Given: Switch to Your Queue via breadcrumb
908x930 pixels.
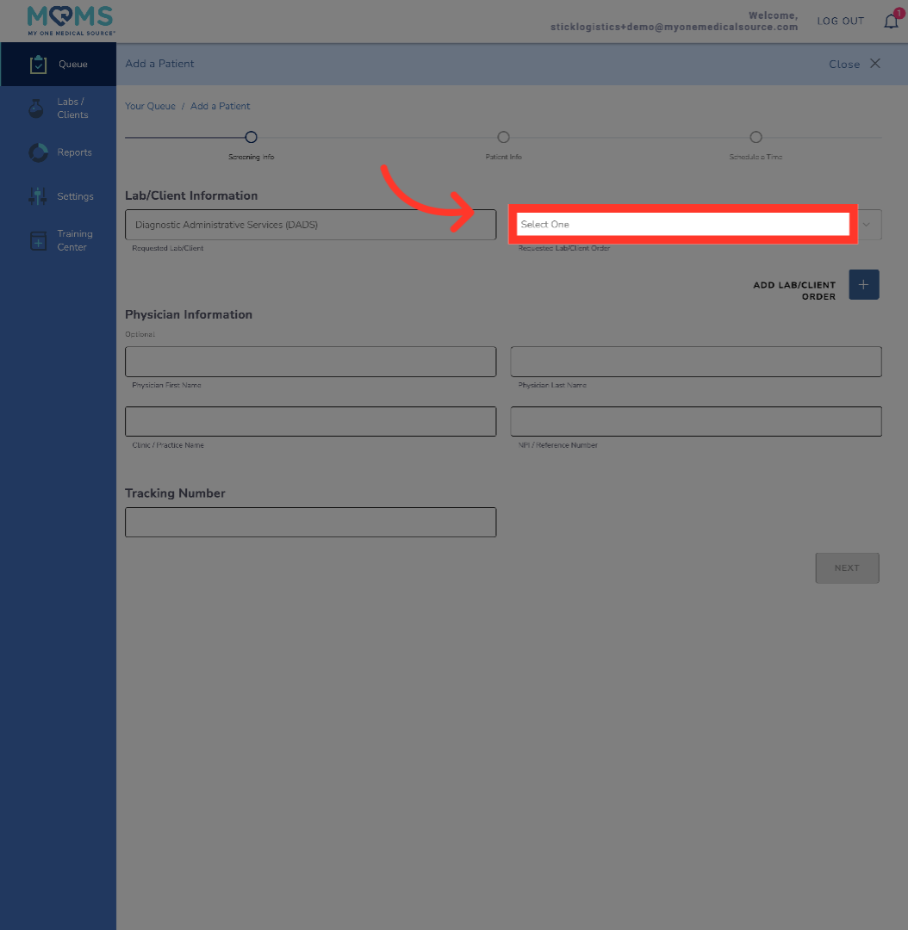Looking at the screenshot, I should pyautogui.click(x=150, y=105).
